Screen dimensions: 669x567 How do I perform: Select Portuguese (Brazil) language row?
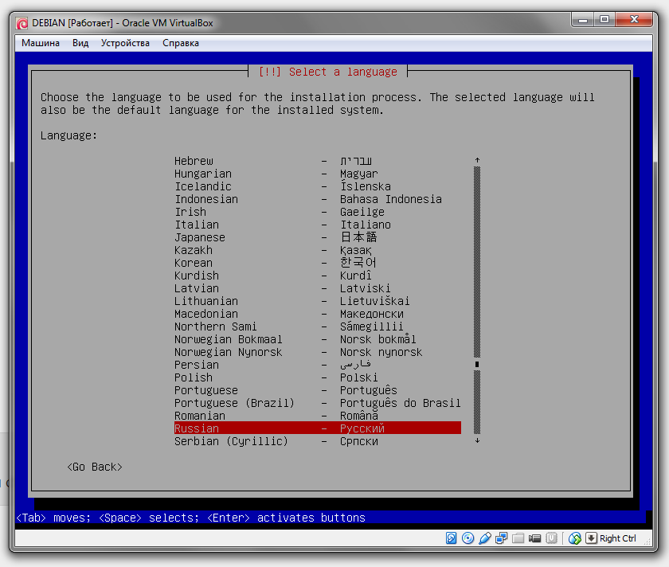(x=318, y=403)
